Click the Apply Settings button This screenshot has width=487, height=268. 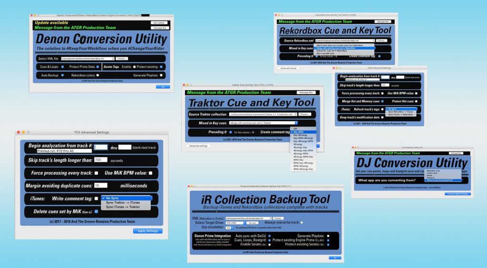[148, 231]
